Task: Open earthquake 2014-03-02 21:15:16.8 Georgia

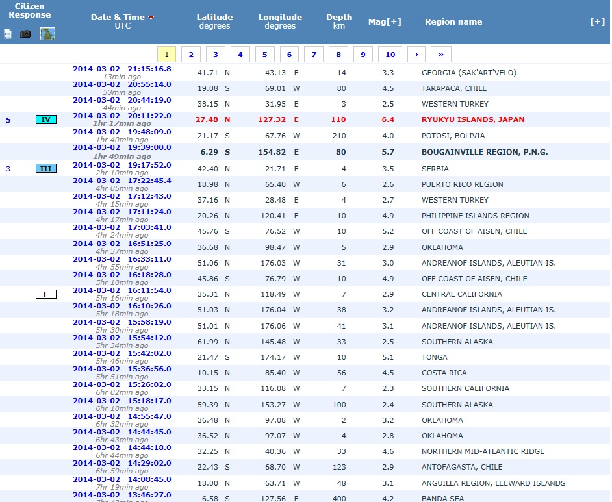Action: point(122,69)
